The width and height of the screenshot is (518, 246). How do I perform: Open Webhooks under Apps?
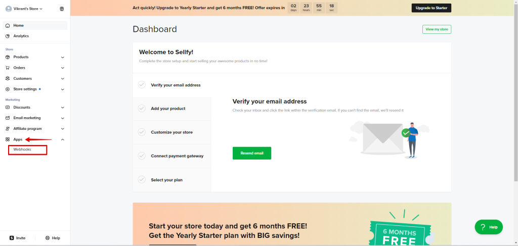coord(22,150)
